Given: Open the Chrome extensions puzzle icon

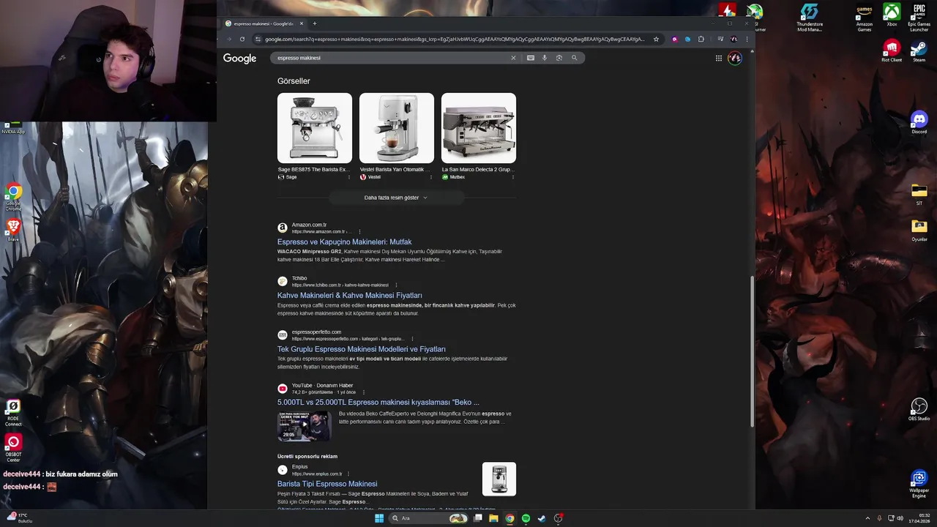Looking at the screenshot, I should (x=701, y=39).
